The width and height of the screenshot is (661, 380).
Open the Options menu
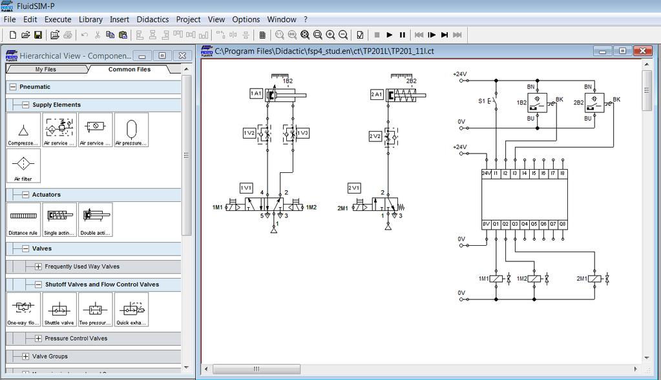(x=246, y=19)
